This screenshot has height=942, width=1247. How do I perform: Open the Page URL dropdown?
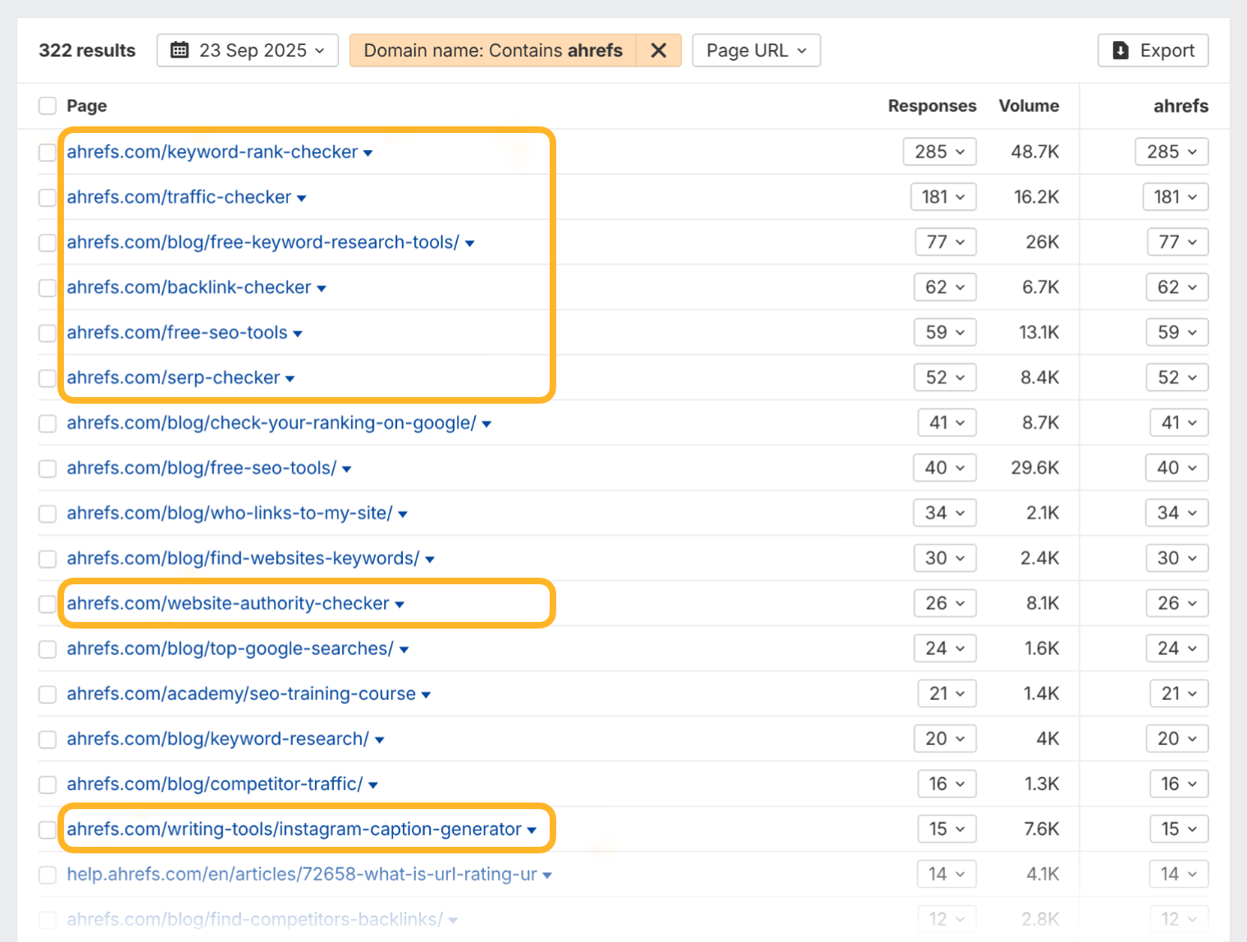coord(756,50)
